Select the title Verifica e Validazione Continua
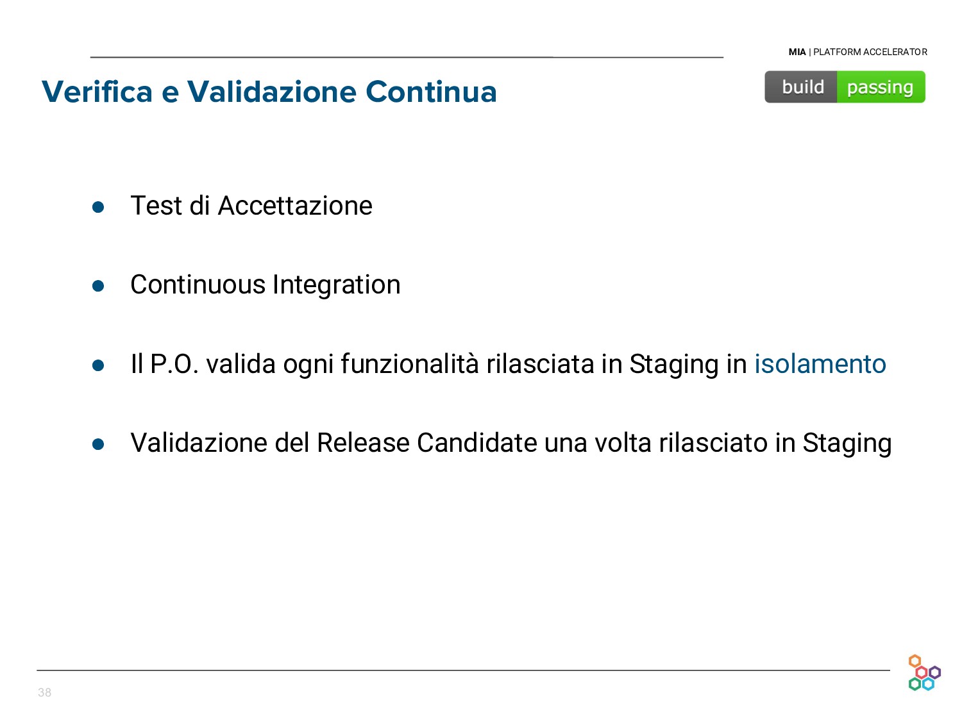 click(x=269, y=92)
